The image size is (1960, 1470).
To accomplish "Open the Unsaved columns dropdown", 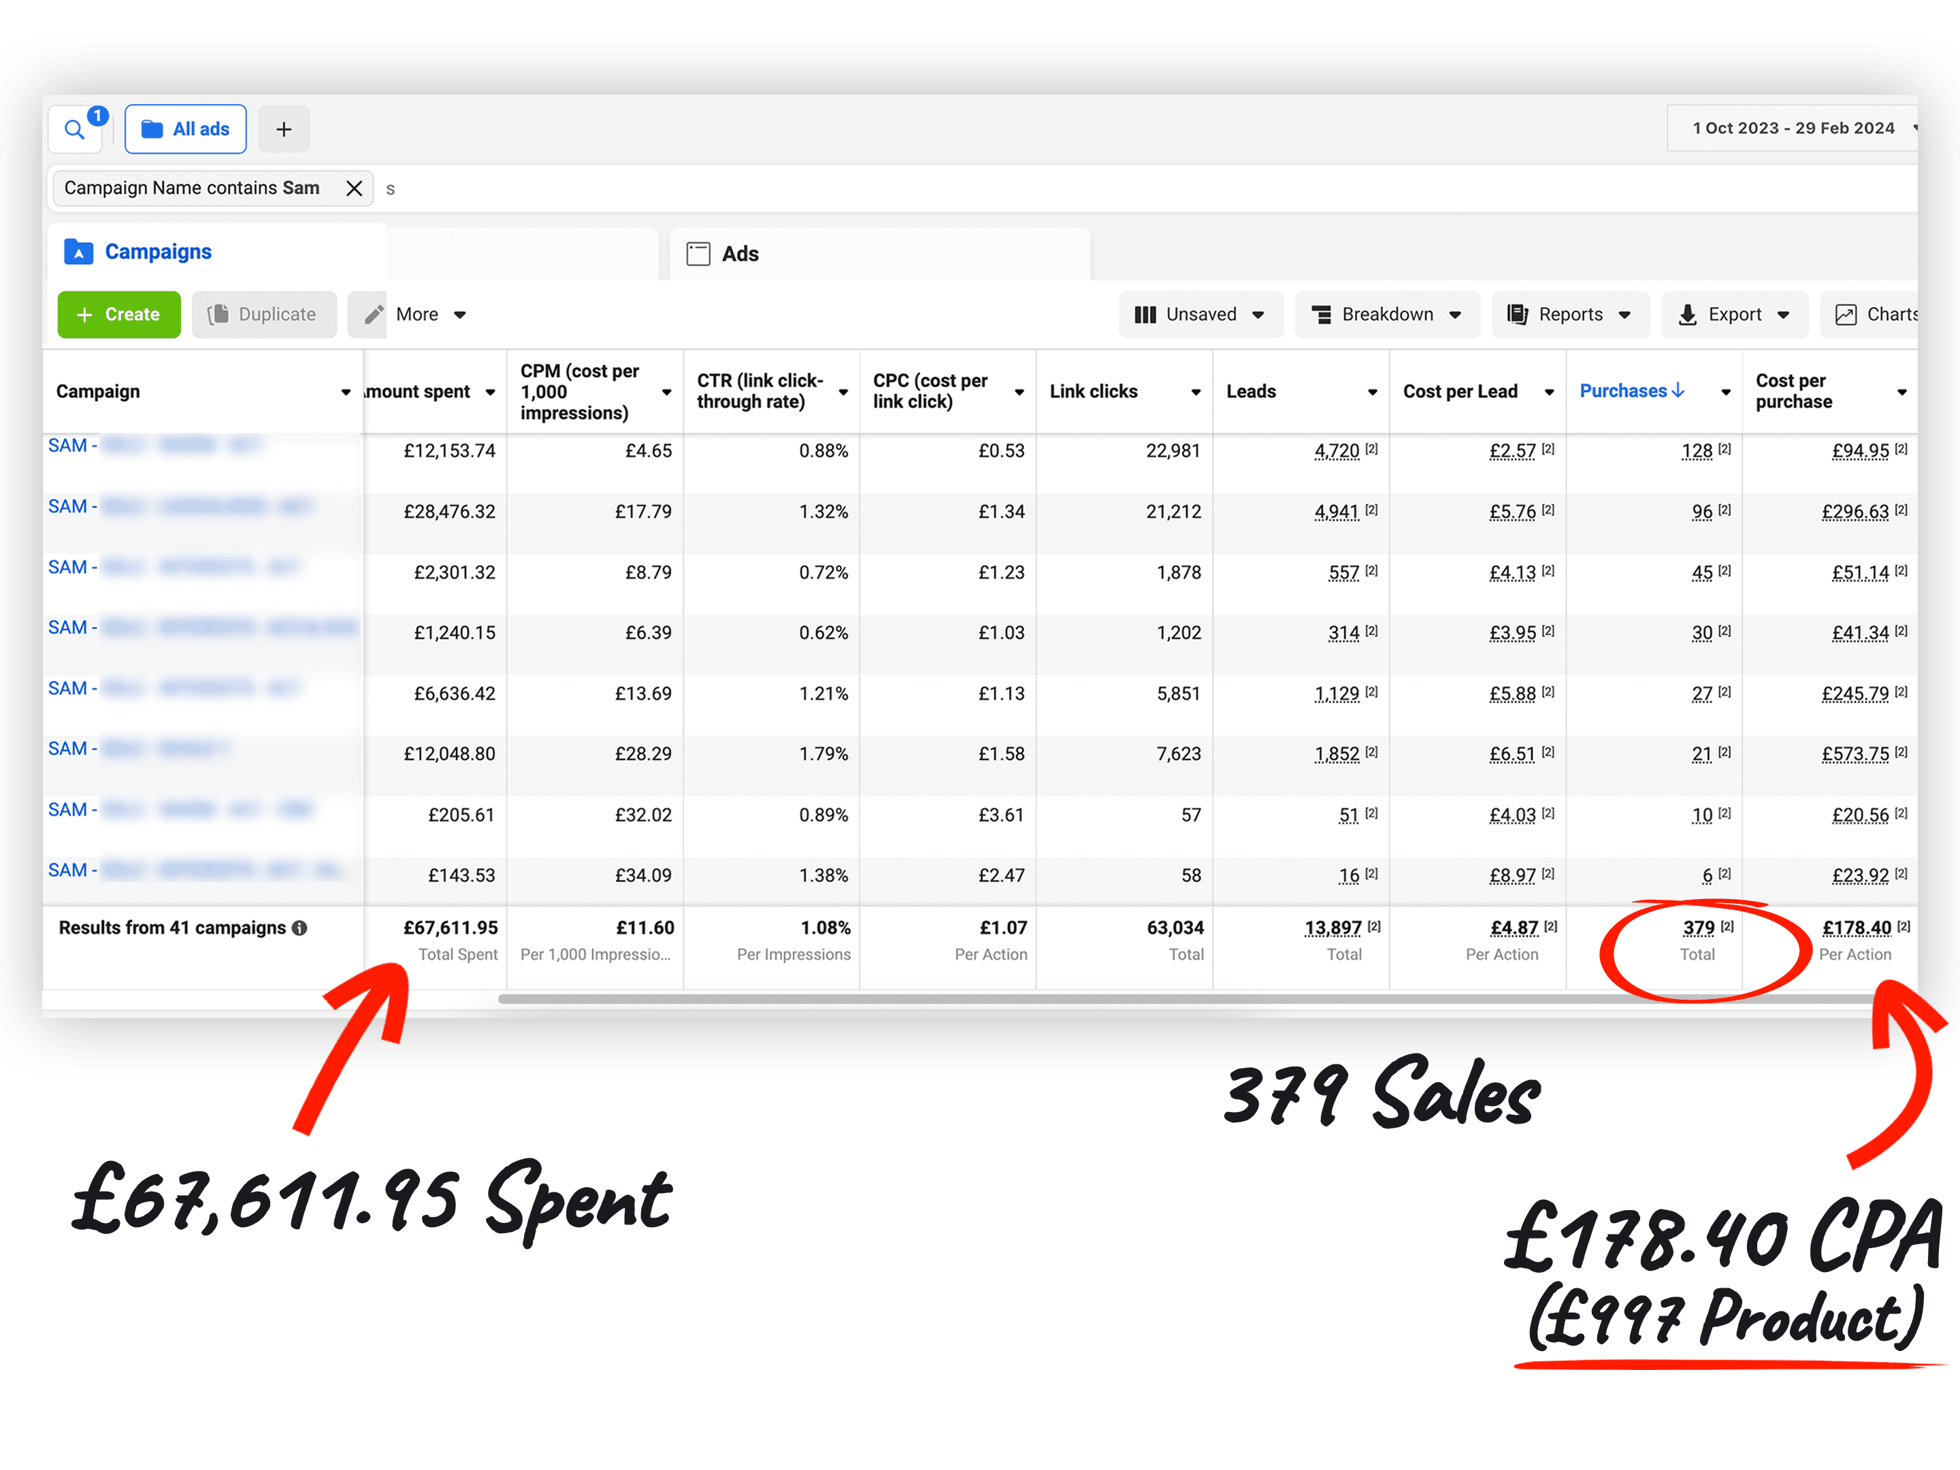I will point(1200,314).
